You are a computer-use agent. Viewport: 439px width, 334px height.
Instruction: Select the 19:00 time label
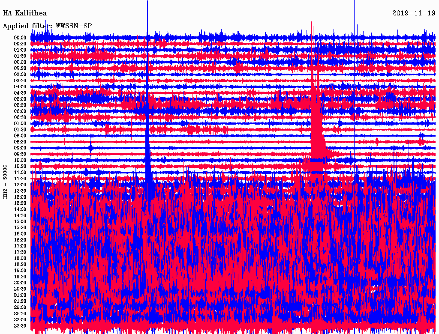click(x=20, y=271)
